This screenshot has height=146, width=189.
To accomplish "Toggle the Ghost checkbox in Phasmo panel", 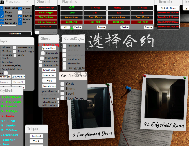I will tap(2, 16).
